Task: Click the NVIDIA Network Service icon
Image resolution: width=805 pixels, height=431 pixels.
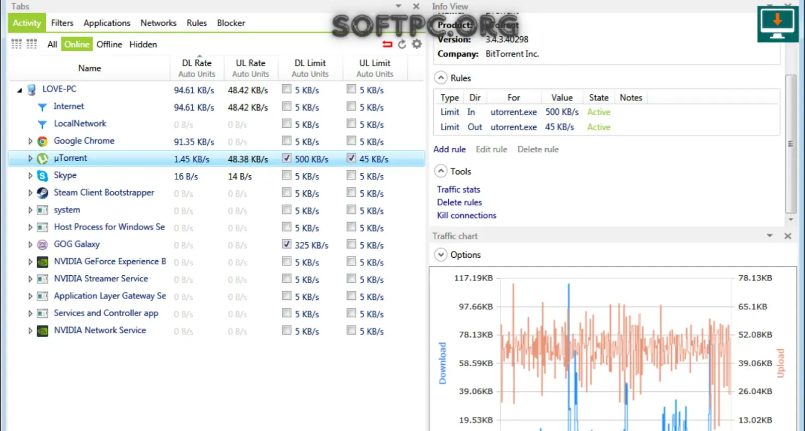Action: pyautogui.click(x=43, y=331)
